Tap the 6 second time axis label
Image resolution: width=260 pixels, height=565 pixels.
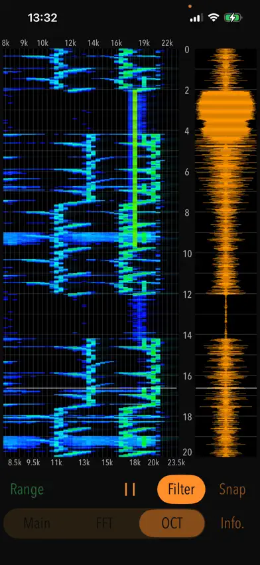click(186, 172)
